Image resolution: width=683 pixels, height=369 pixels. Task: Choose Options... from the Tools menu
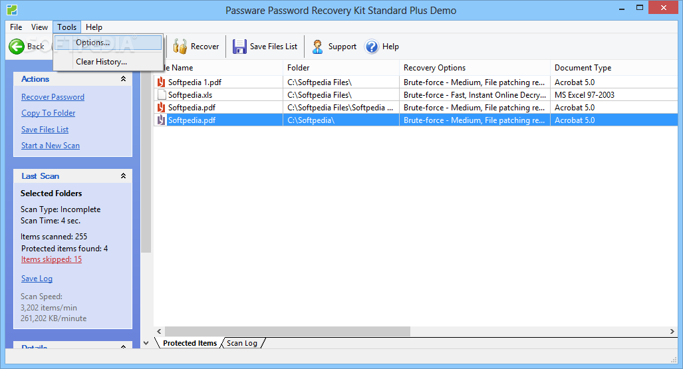pos(108,43)
